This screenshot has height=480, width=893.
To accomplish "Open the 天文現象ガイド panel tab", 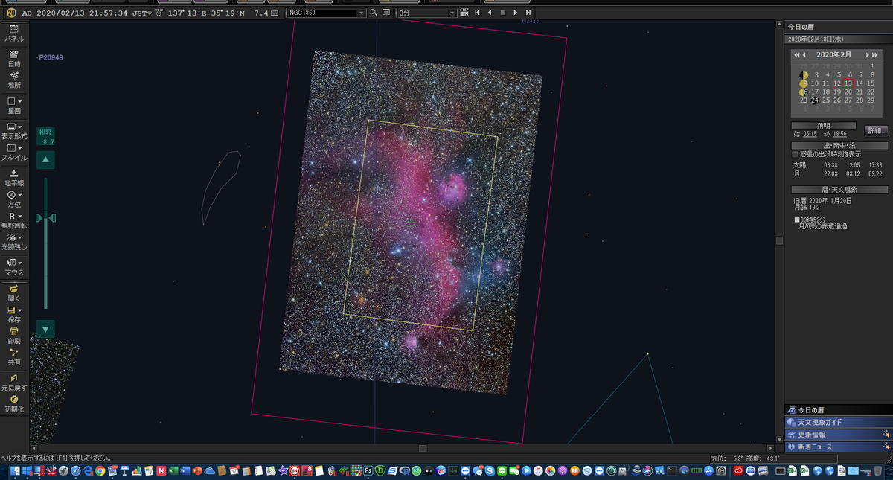I will tap(838, 422).
